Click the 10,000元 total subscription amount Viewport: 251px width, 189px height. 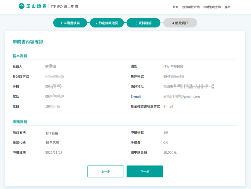tap(170, 152)
